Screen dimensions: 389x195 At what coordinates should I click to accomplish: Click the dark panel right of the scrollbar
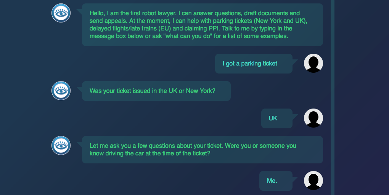(362, 97)
